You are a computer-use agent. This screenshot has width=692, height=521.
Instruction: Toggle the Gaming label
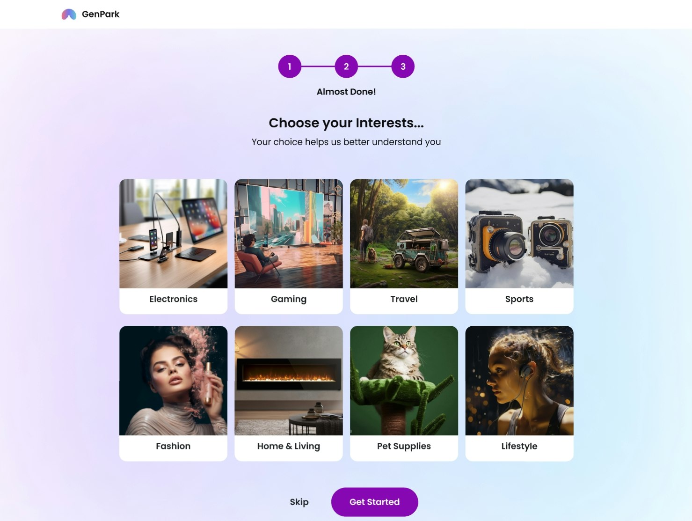pos(289,300)
